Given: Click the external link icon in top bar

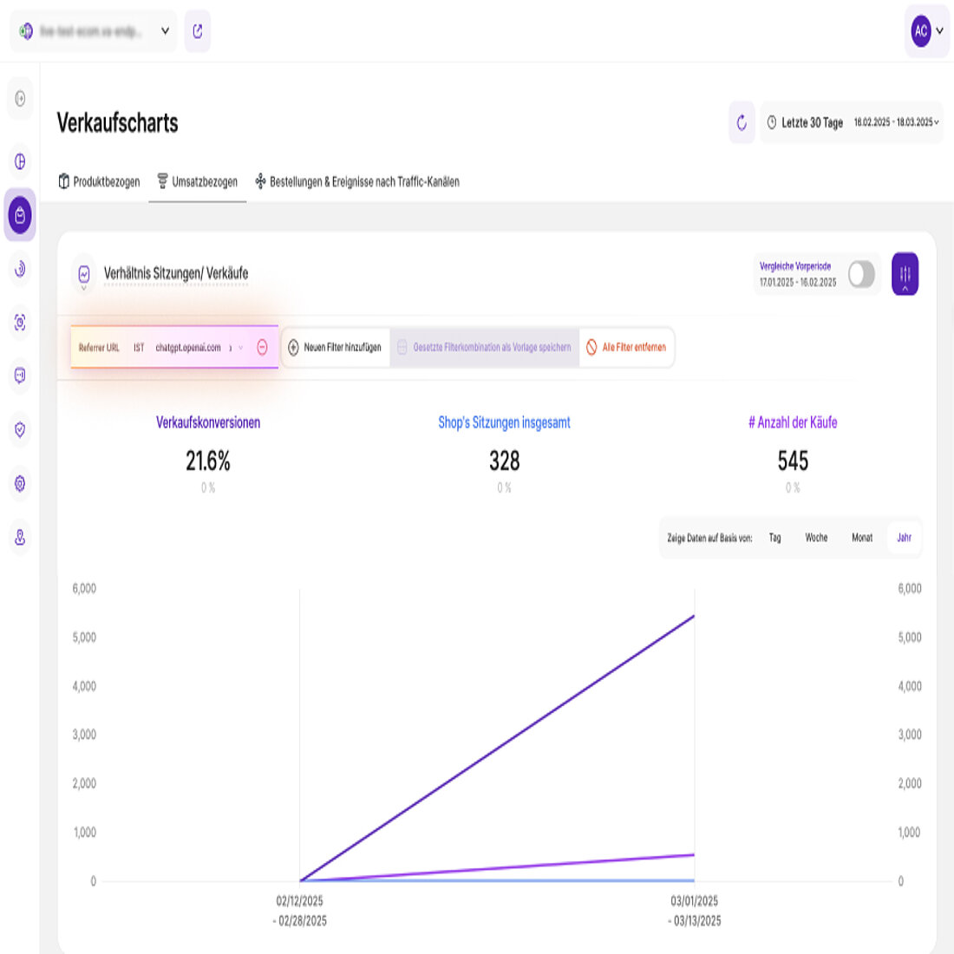Looking at the screenshot, I should click(198, 30).
